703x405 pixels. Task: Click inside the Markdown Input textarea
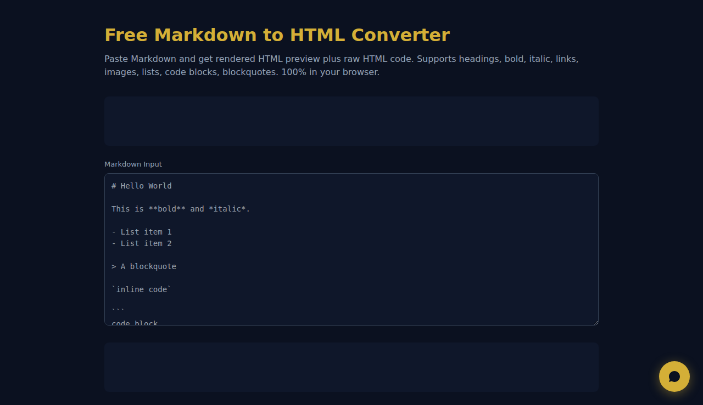tap(351, 249)
